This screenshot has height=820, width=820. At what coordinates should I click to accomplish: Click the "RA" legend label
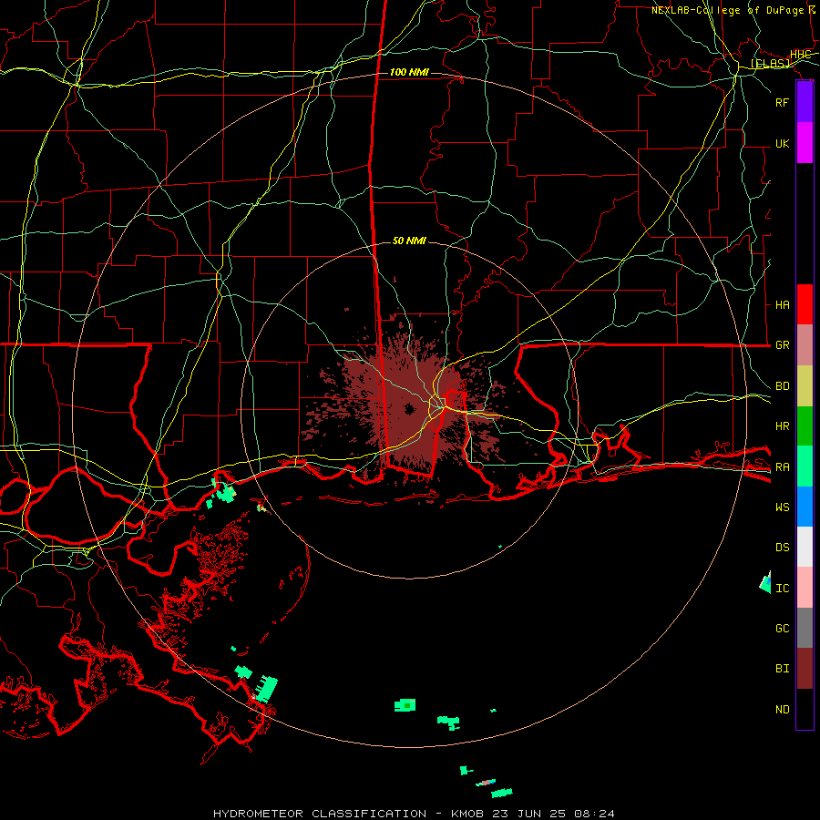click(x=783, y=466)
